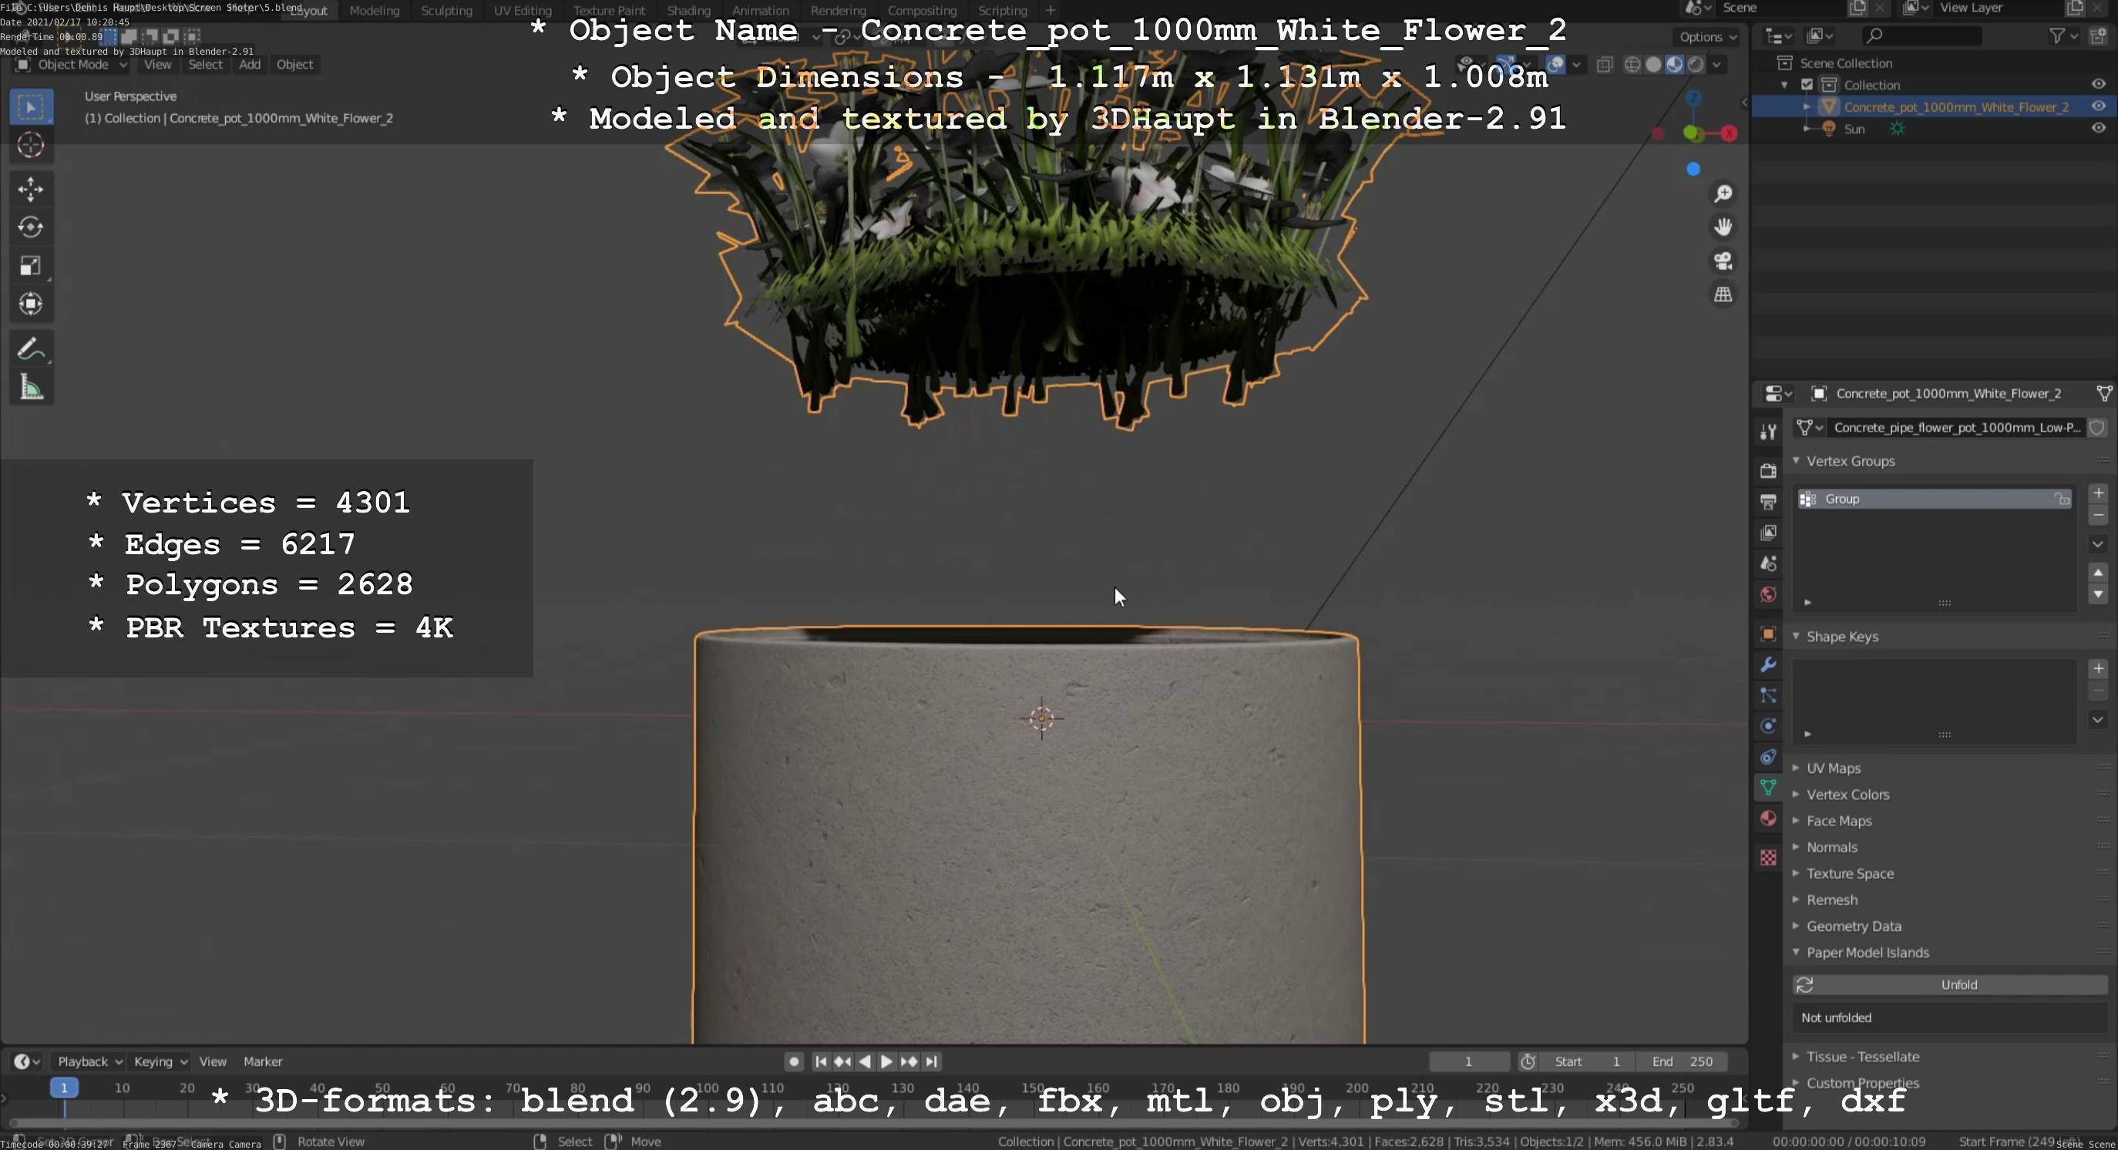Viewport: 2118px width, 1150px height.
Task: Open the Object properties tab
Action: click(1768, 634)
